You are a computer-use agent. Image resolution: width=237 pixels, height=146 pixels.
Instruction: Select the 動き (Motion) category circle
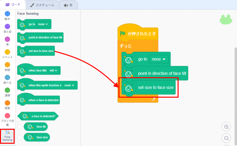(7, 14)
